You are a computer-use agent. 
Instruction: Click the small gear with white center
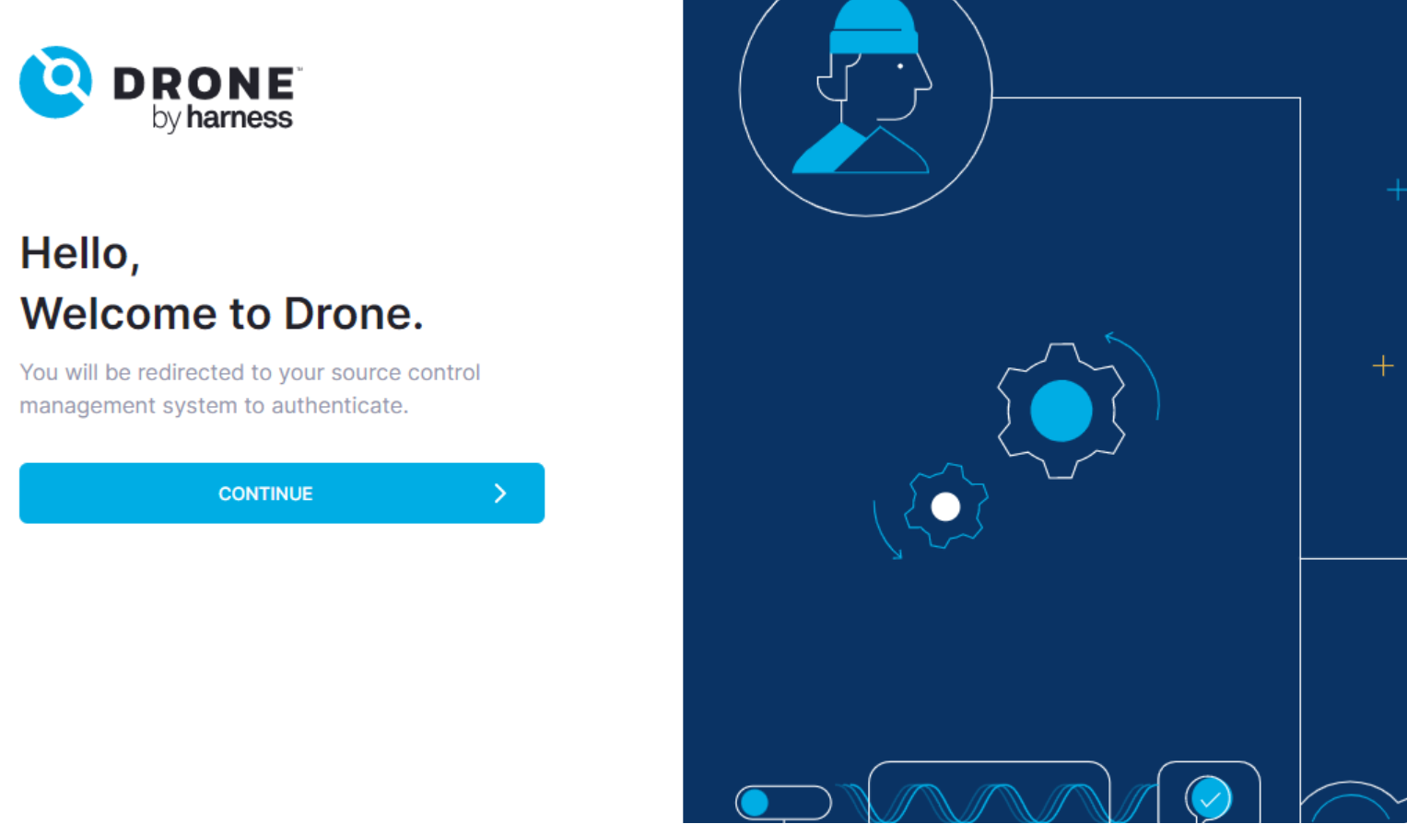coord(945,506)
